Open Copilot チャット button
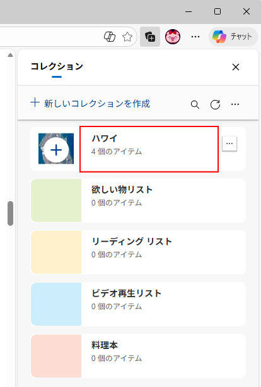Image resolution: width=261 pixels, height=387 pixels. (x=233, y=37)
